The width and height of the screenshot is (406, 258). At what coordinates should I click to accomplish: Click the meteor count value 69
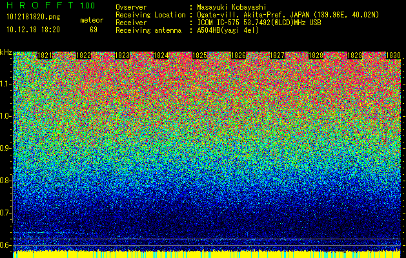point(94,30)
